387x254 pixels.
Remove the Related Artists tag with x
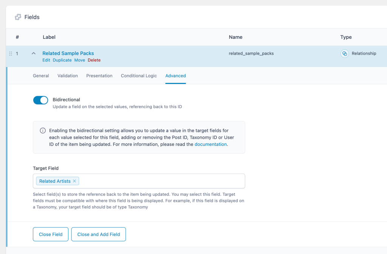point(74,181)
